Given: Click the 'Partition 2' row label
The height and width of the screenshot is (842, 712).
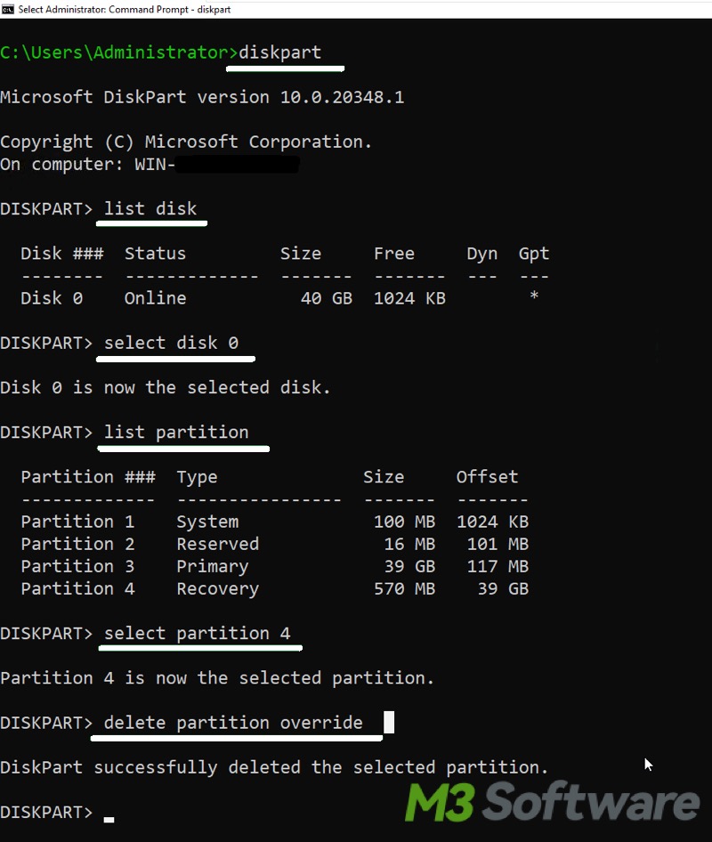Looking at the screenshot, I should coord(77,544).
